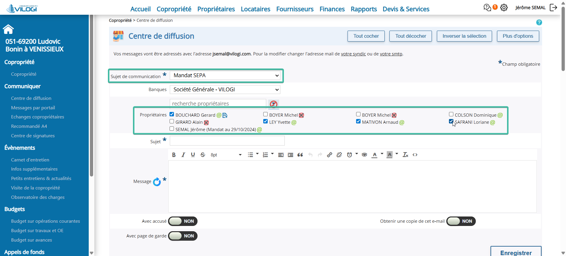
Task: Clear formatting with the Tx icon
Action: [x=406, y=155]
